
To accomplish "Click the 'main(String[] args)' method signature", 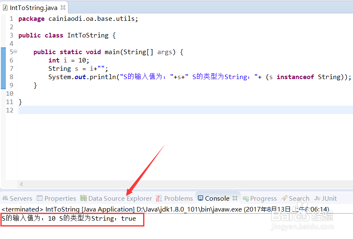I will click(140, 52).
